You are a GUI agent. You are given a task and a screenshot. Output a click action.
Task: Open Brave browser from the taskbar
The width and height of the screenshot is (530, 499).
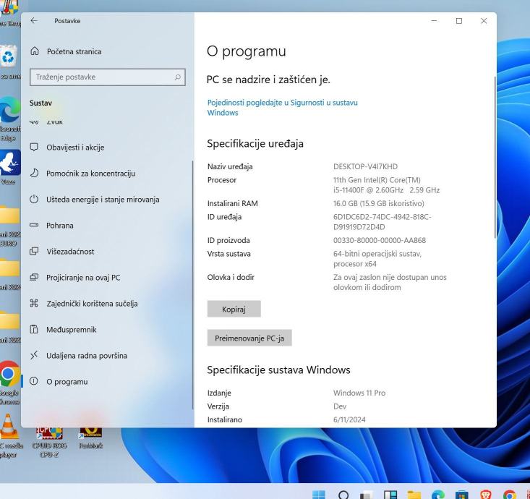tap(486, 495)
